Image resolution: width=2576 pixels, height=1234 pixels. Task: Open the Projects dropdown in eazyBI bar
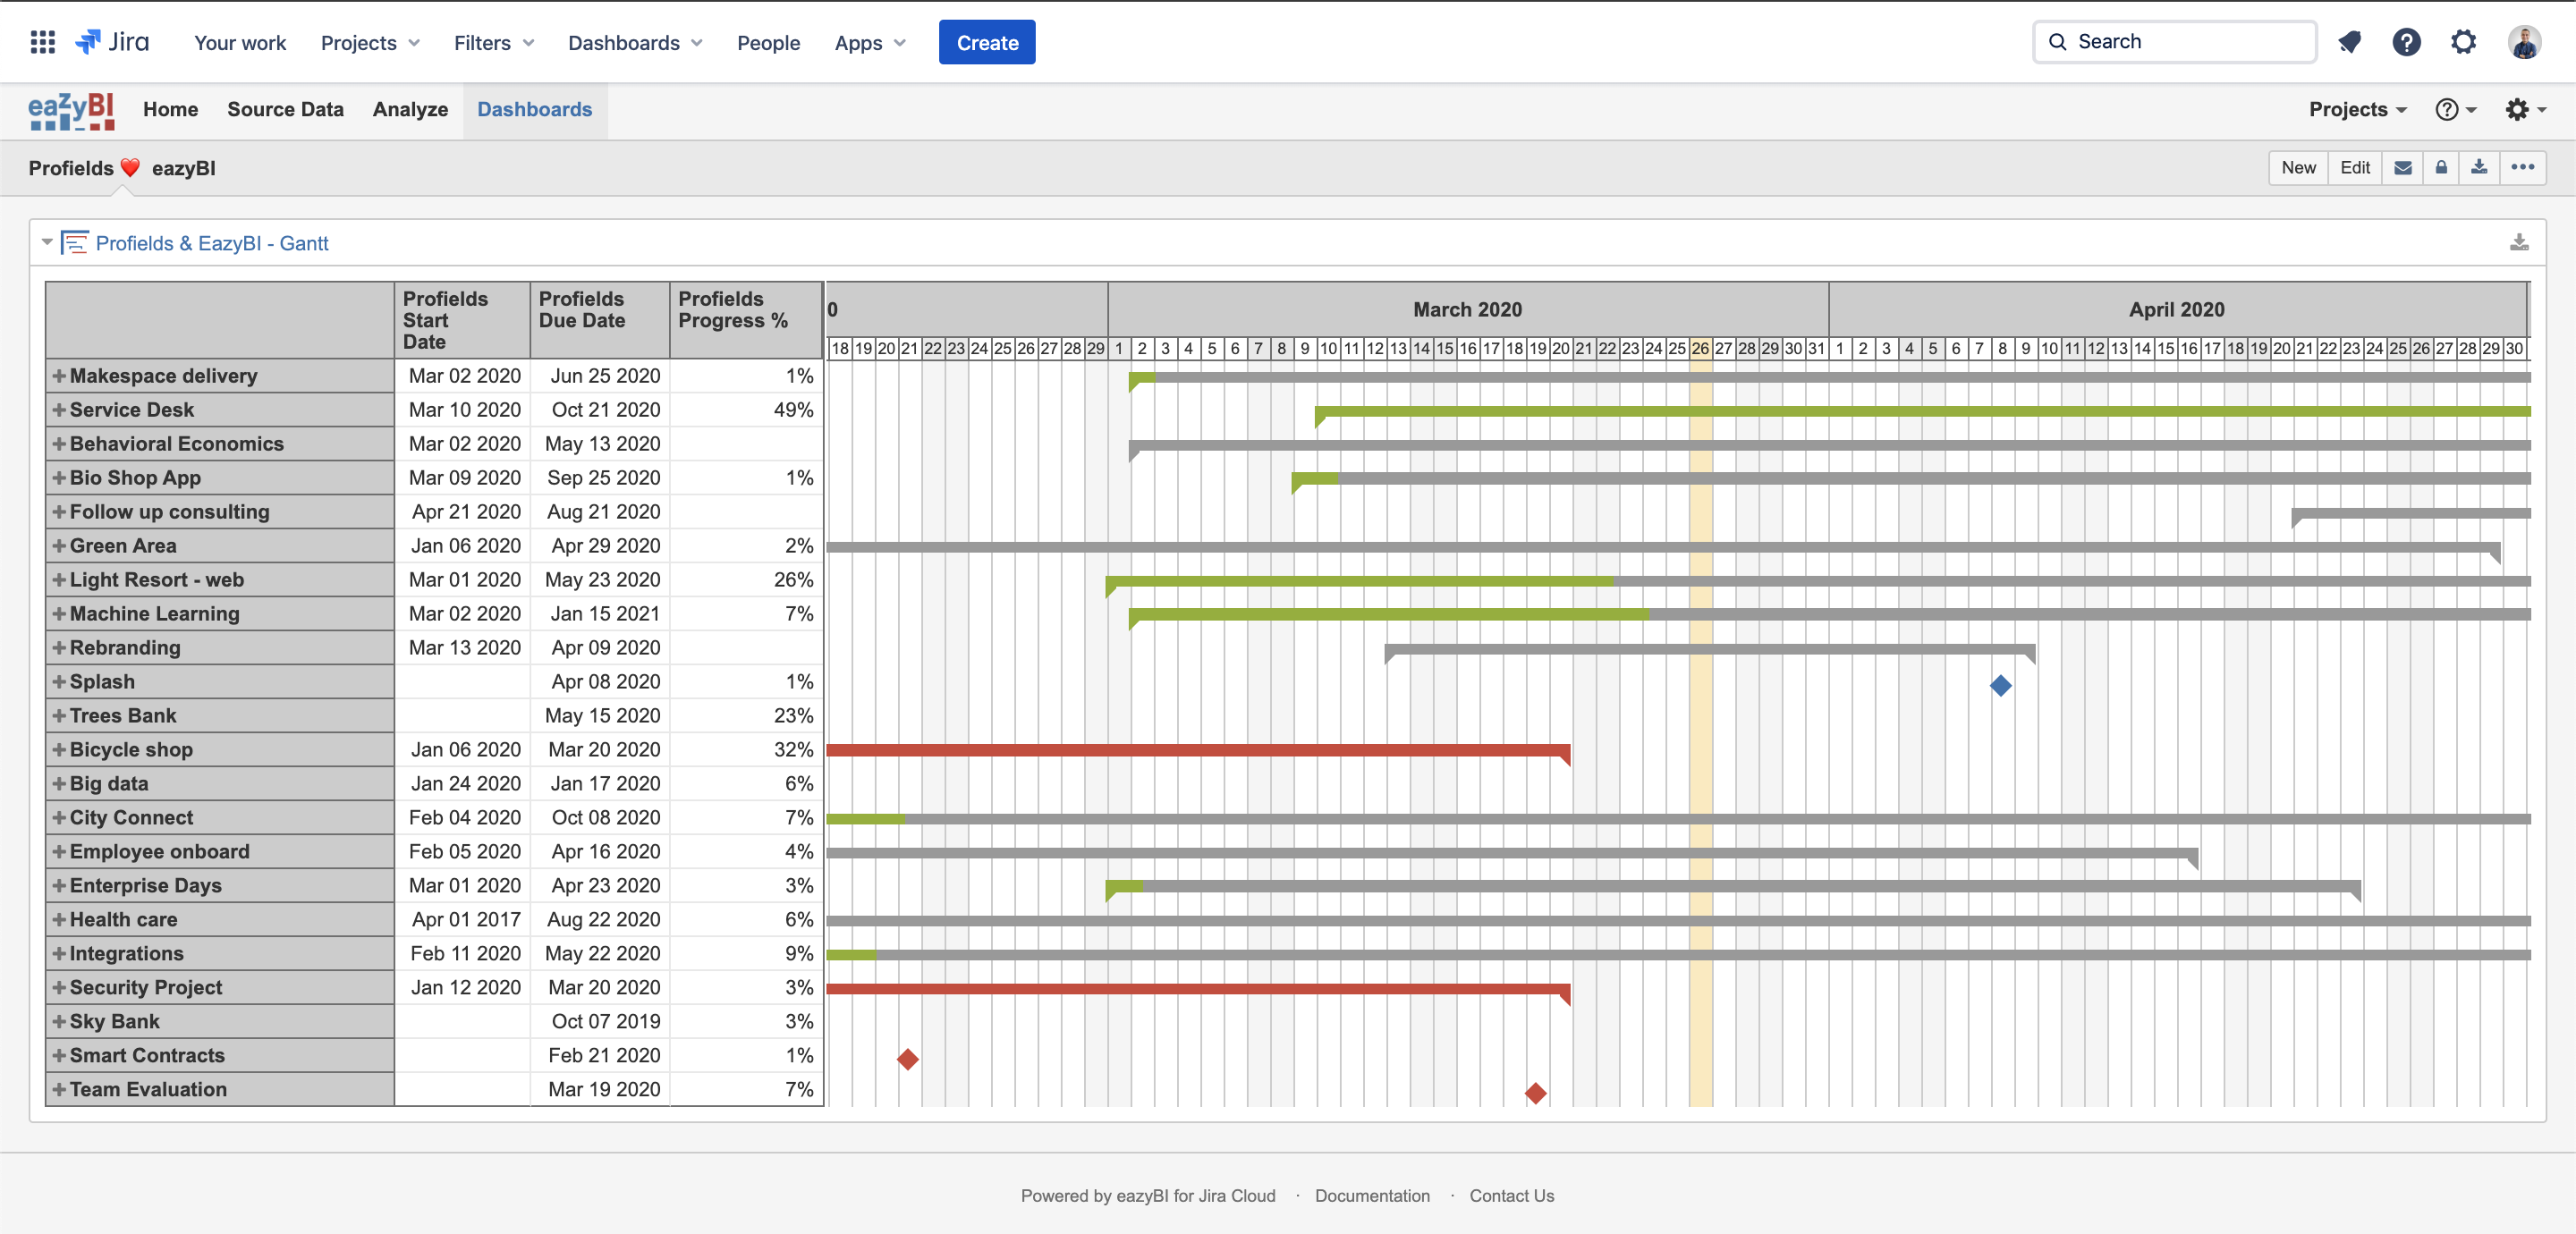[x=2357, y=110]
